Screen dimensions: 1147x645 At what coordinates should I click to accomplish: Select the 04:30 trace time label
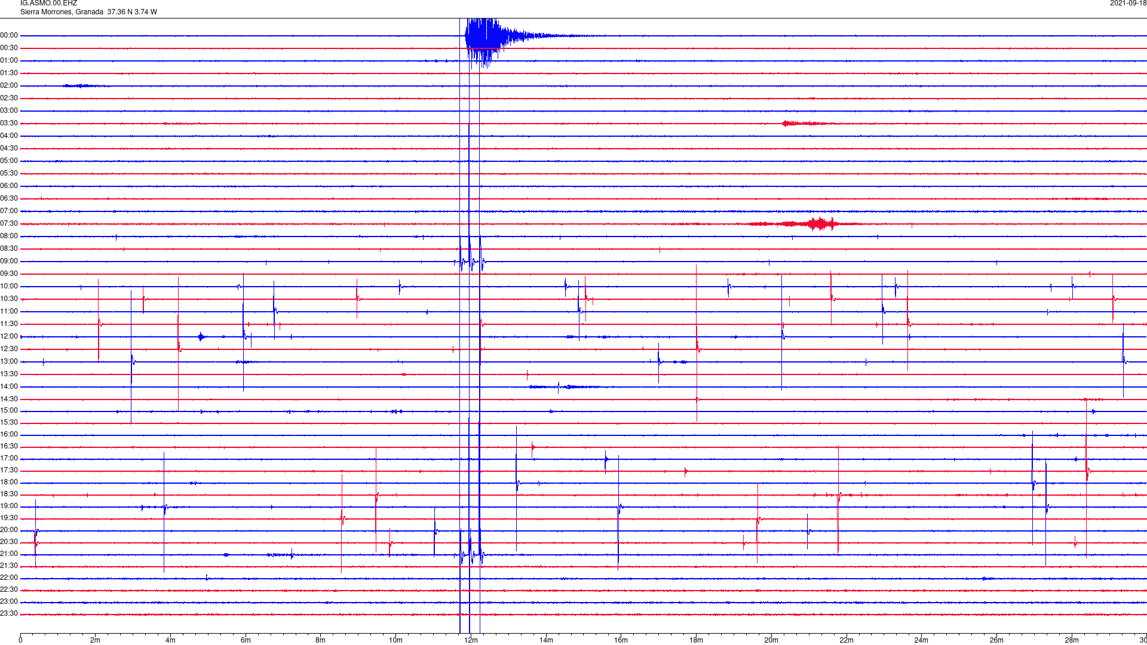pyautogui.click(x=9, y=149)
